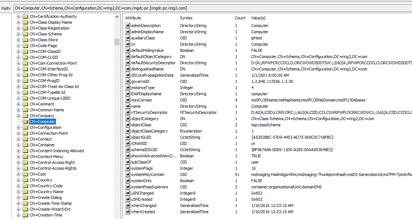Click the Value(s) column header
The image size is (412, 219).
[328, 18]
